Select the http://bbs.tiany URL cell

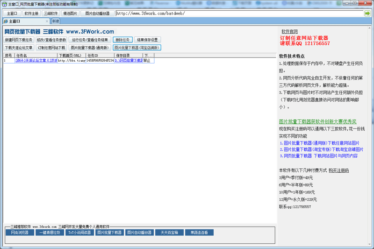tap(72, 61)
